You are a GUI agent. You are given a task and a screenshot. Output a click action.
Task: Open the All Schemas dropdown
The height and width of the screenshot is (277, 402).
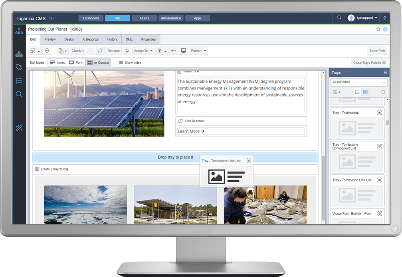tap(358, 82)
